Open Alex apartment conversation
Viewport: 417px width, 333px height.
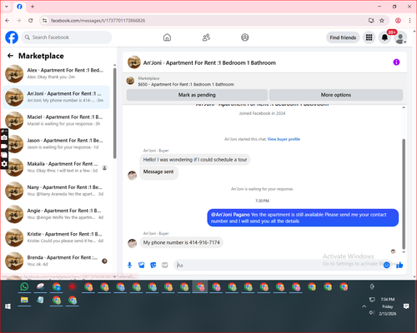coord(56,73)
